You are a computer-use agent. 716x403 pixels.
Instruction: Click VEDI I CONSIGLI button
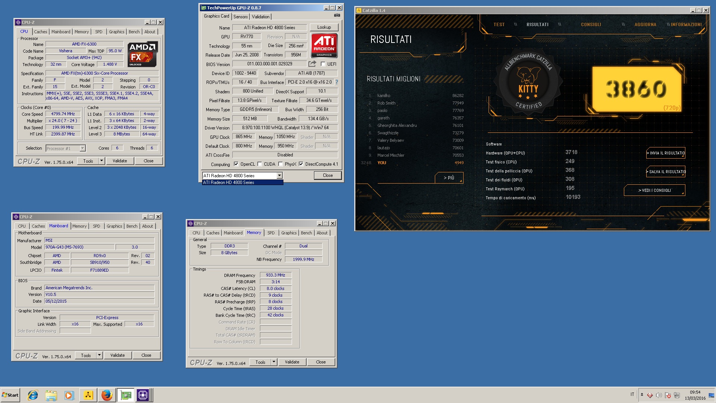[654, 190]
